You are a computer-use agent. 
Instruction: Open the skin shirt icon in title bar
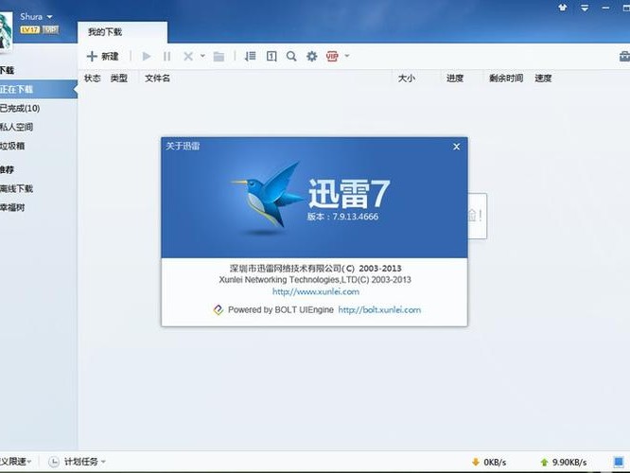[x=563, y=8]
